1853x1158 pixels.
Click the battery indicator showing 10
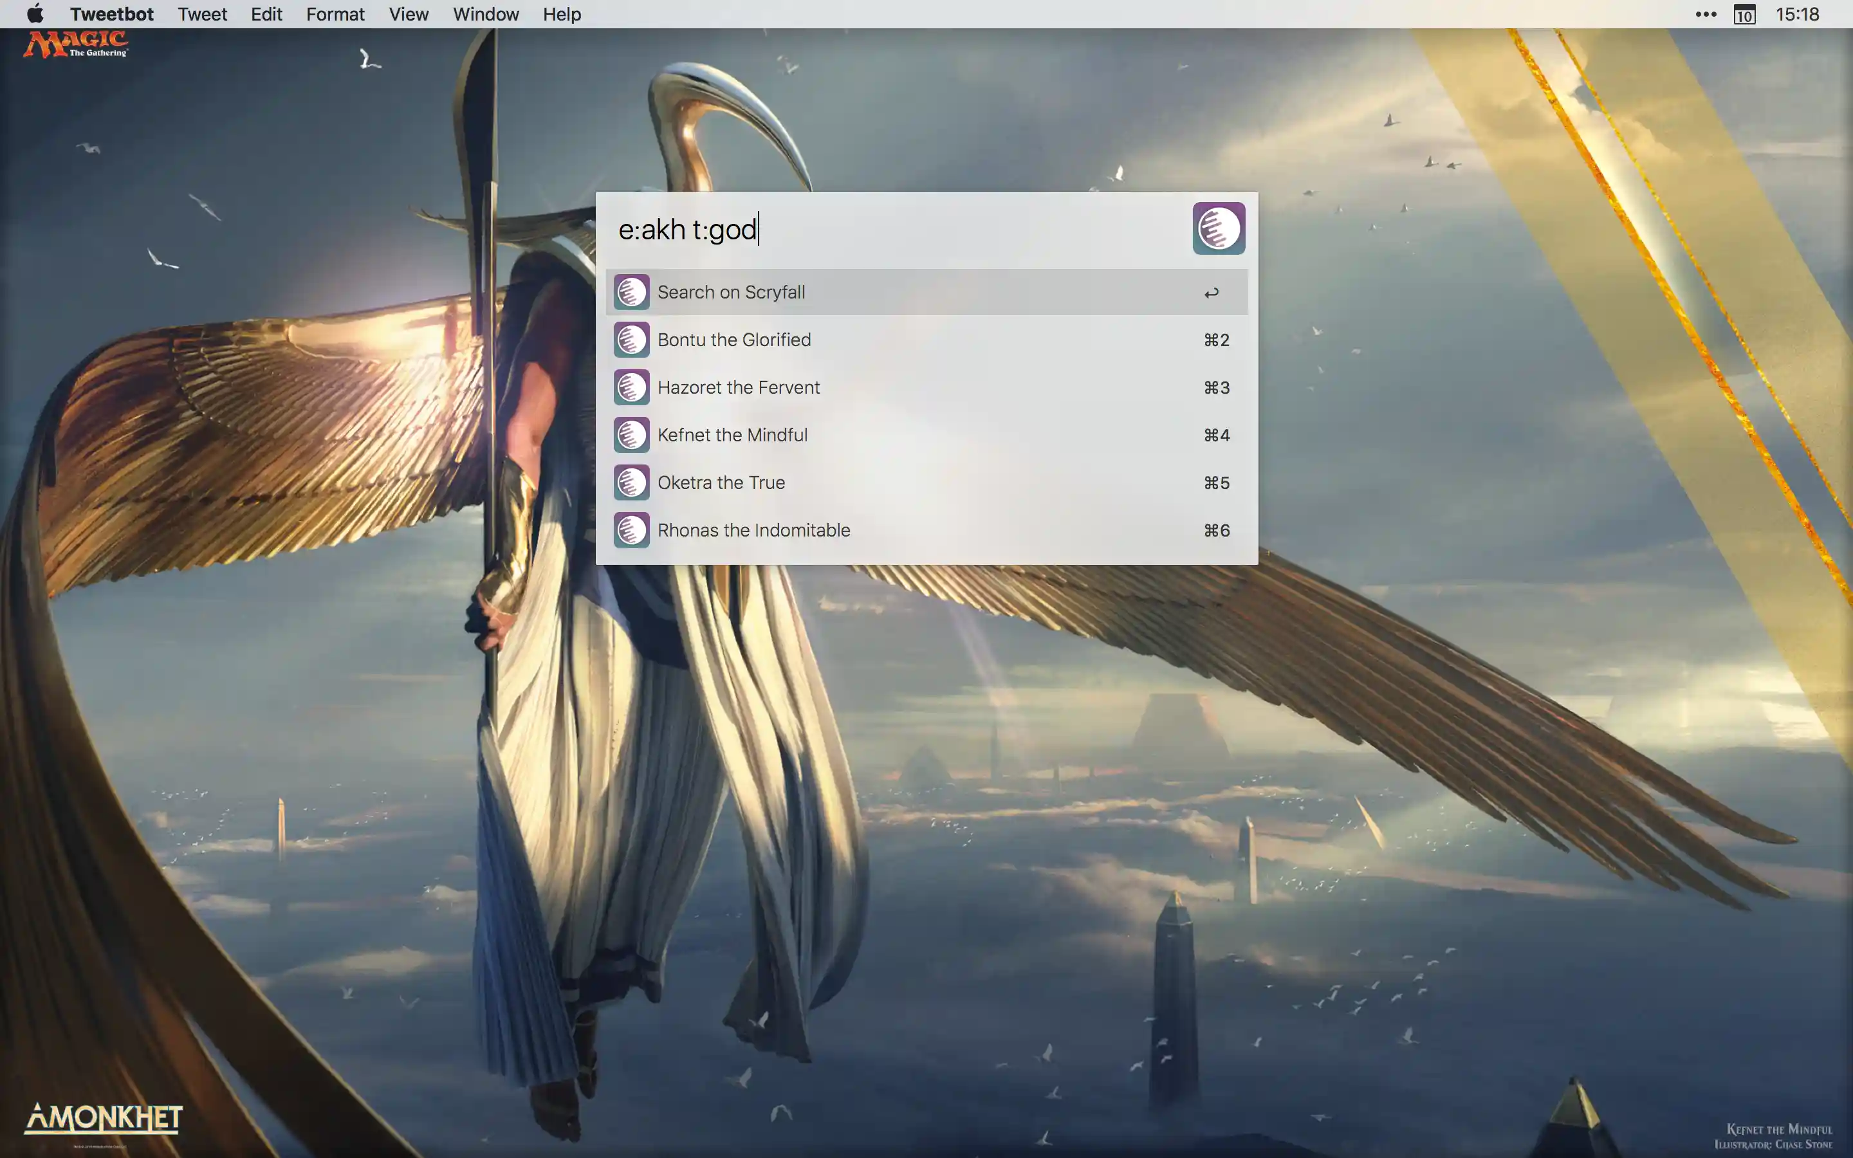click(x=1744, y=14)
